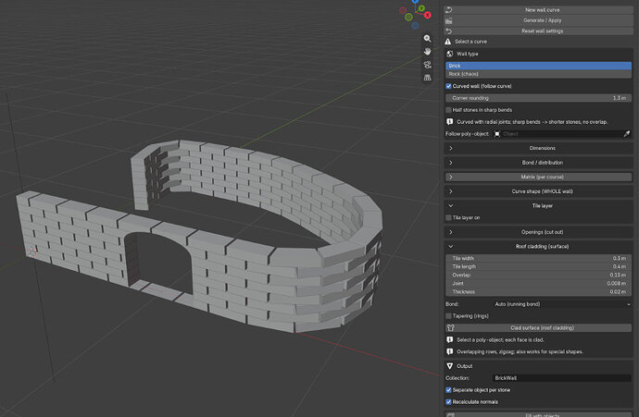This screenshot has height=417, width=639.
Task: Expand the Bond / distribution section
Action: click(x=538, y=163)
